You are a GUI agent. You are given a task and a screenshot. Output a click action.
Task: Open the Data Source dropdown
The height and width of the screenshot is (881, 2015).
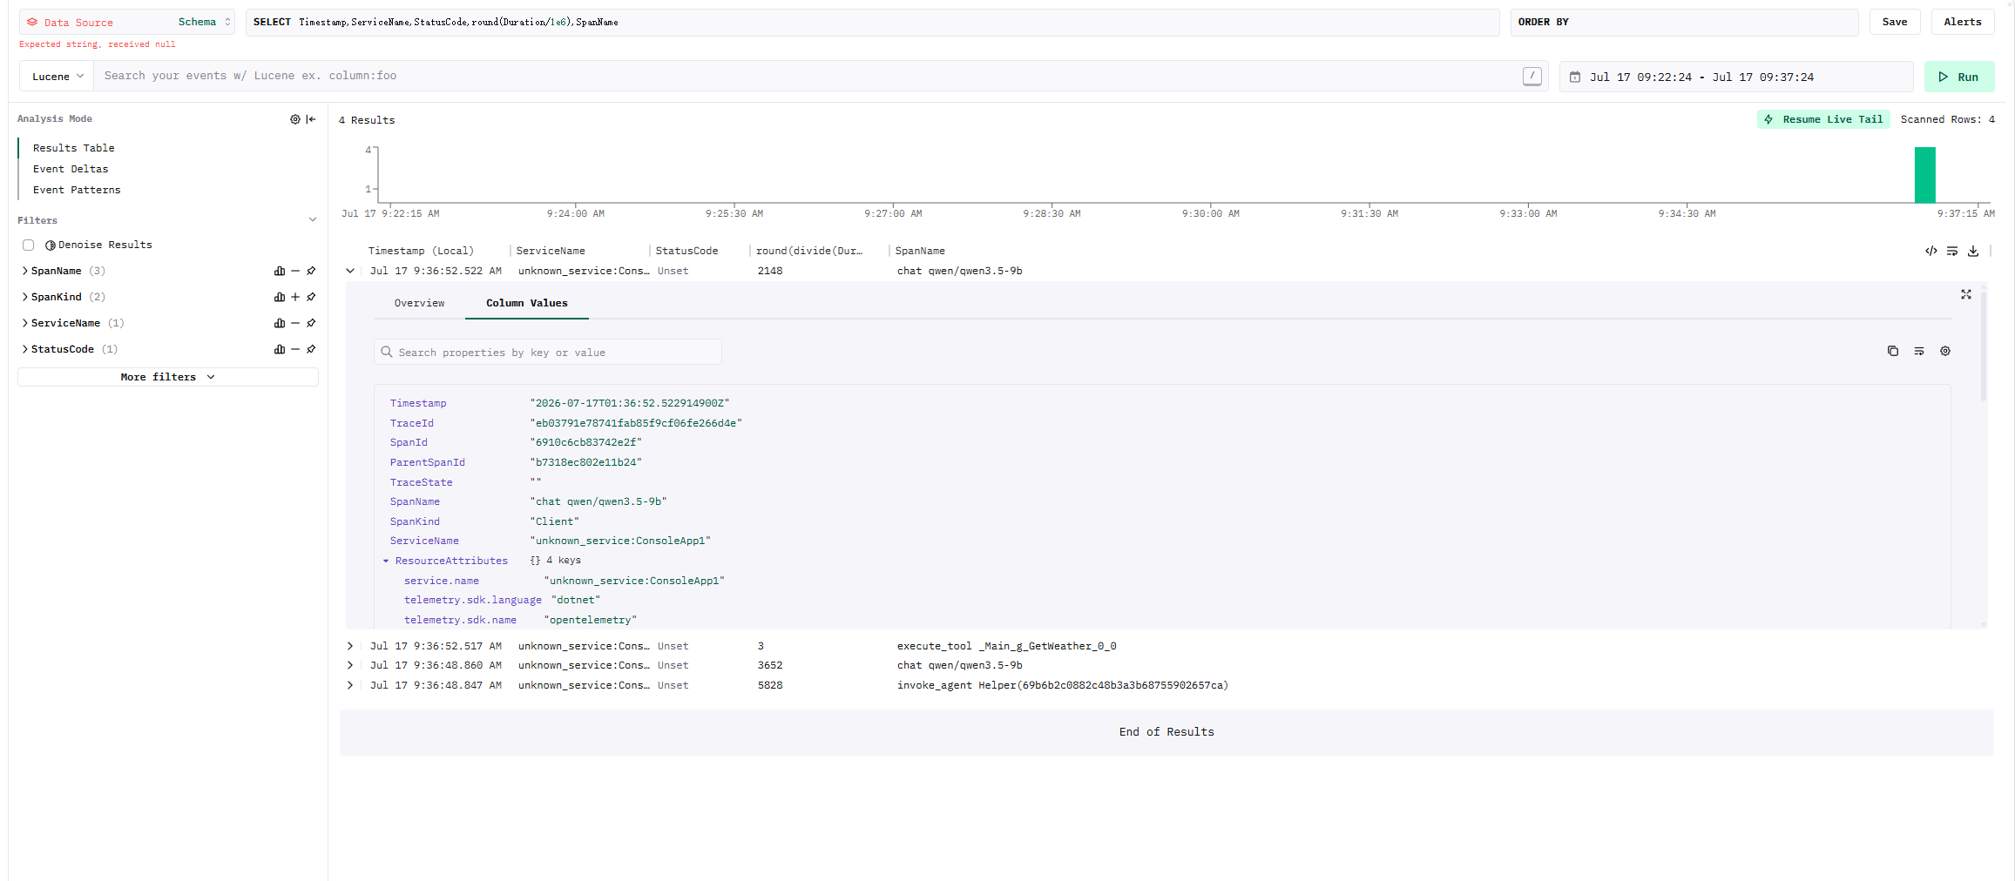(x=127, y=23)
